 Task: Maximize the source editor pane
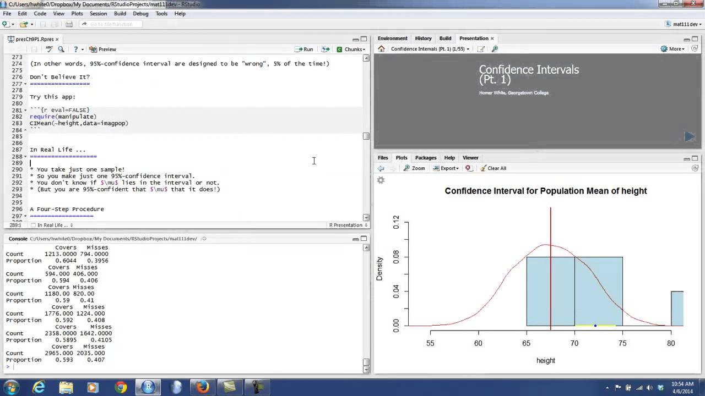364,39
